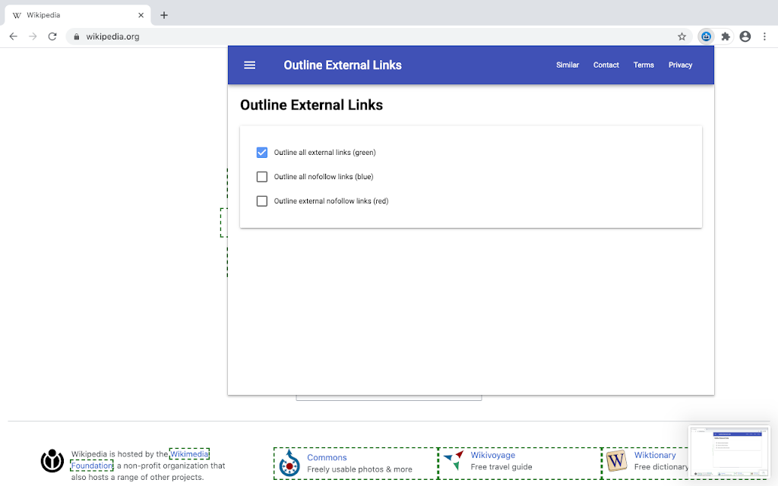
Task: Click the Wikivoyage logo icon
Action: click(454, 461)
